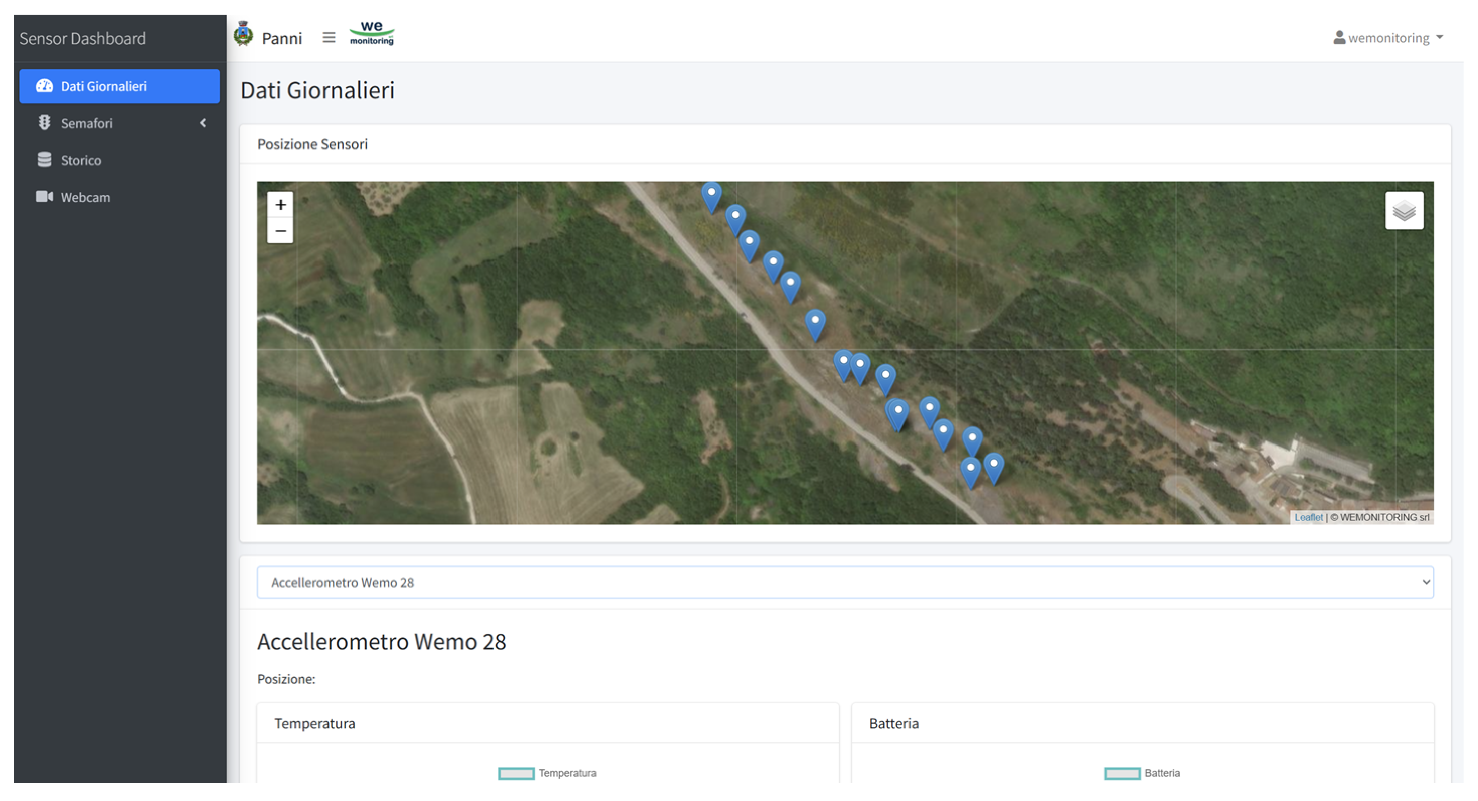Open the Accellerometro Wemo 28 sensor dropdown
Viewport: 1478px width, 801px height.
(x=845, y=582)
